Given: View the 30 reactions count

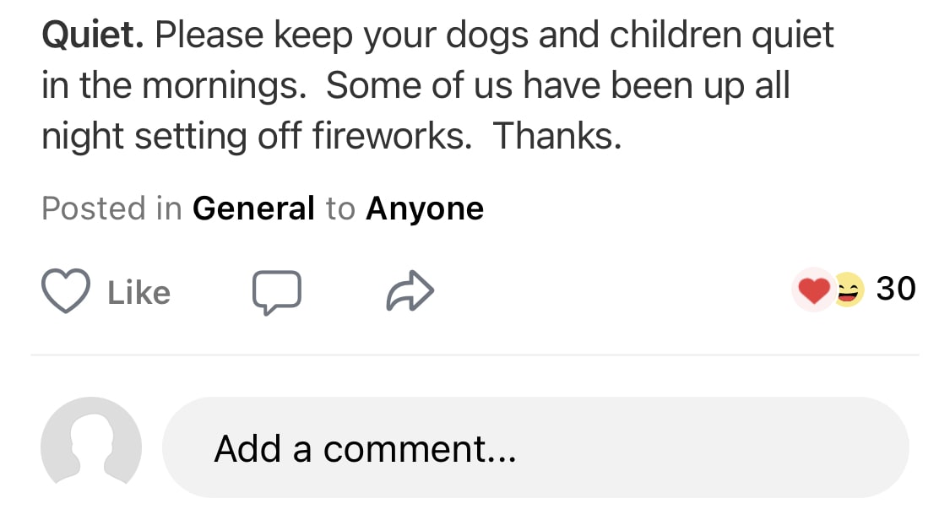Looking at the screenshot, I should [896, 290].
